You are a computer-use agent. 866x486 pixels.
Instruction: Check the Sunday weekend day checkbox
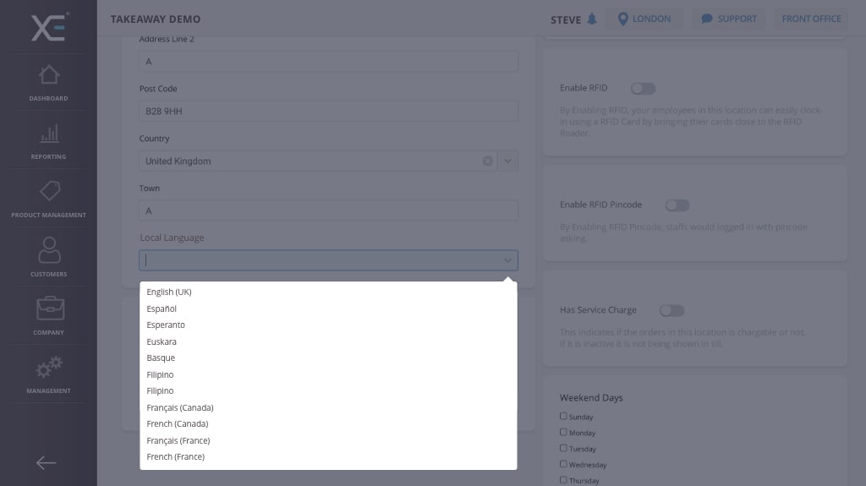click(564, 416)
